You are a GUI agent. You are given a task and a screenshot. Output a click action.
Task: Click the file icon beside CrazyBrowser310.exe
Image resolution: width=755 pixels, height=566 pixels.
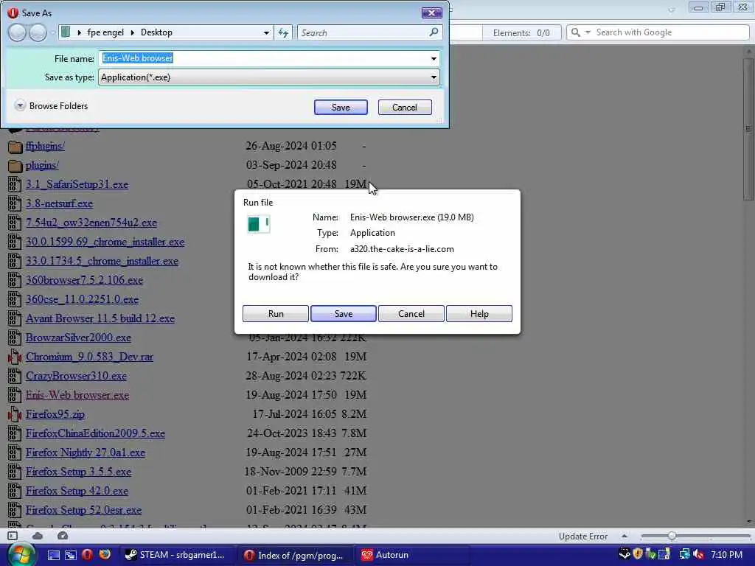(x=15, y=376)
